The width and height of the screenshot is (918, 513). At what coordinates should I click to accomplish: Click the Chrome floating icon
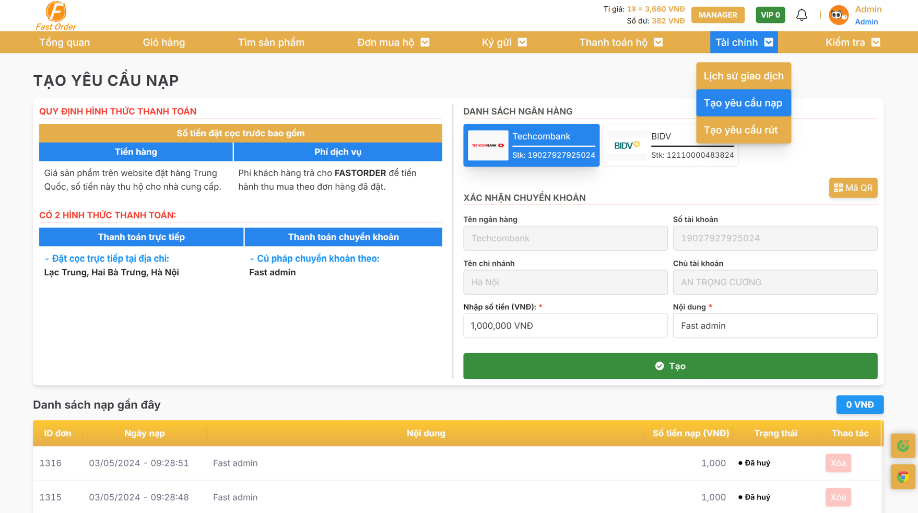(903, 476)
